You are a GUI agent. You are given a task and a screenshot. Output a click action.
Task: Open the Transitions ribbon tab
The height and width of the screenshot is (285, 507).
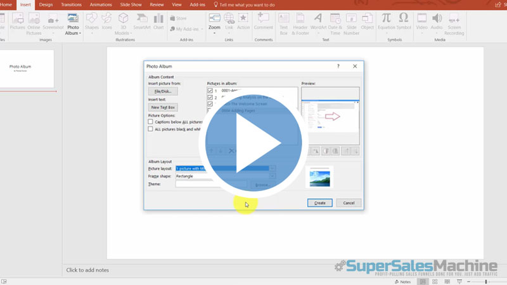pyautogui.click(x=71, y=4)
